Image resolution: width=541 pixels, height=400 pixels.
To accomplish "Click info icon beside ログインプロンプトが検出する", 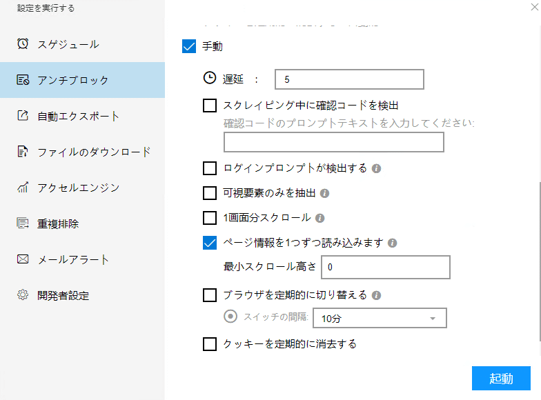I will 377,168.
